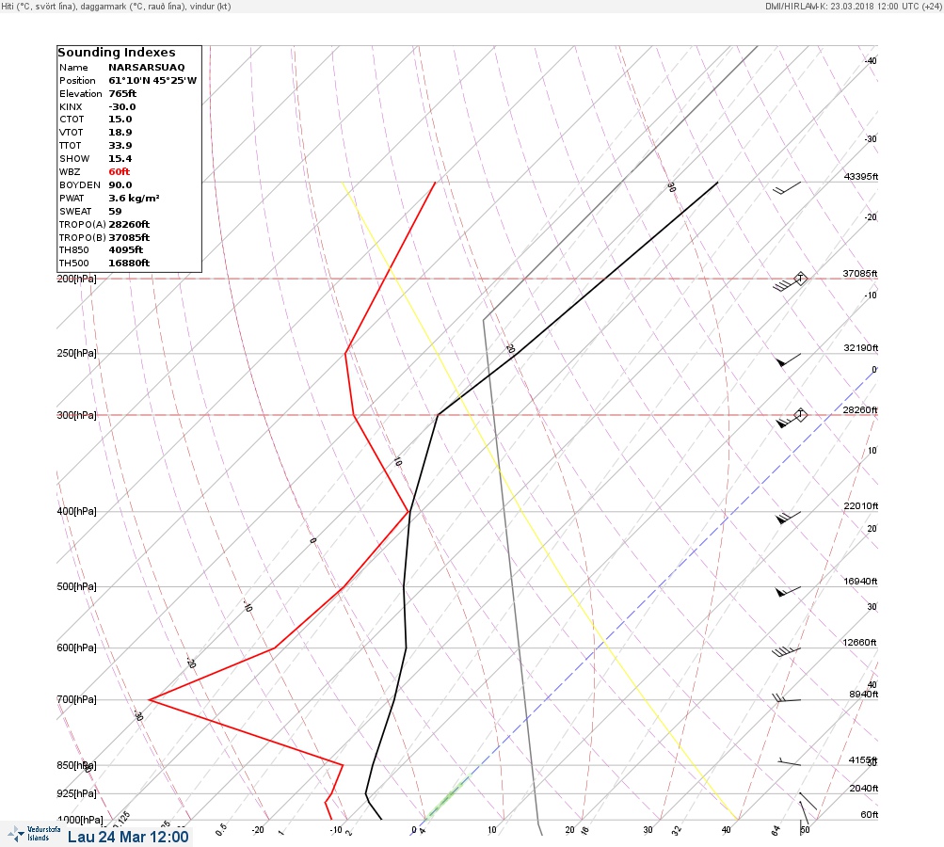Click the BOYDEN value 90.0
The image size is (944, 847).
click(x=120, y=185)
